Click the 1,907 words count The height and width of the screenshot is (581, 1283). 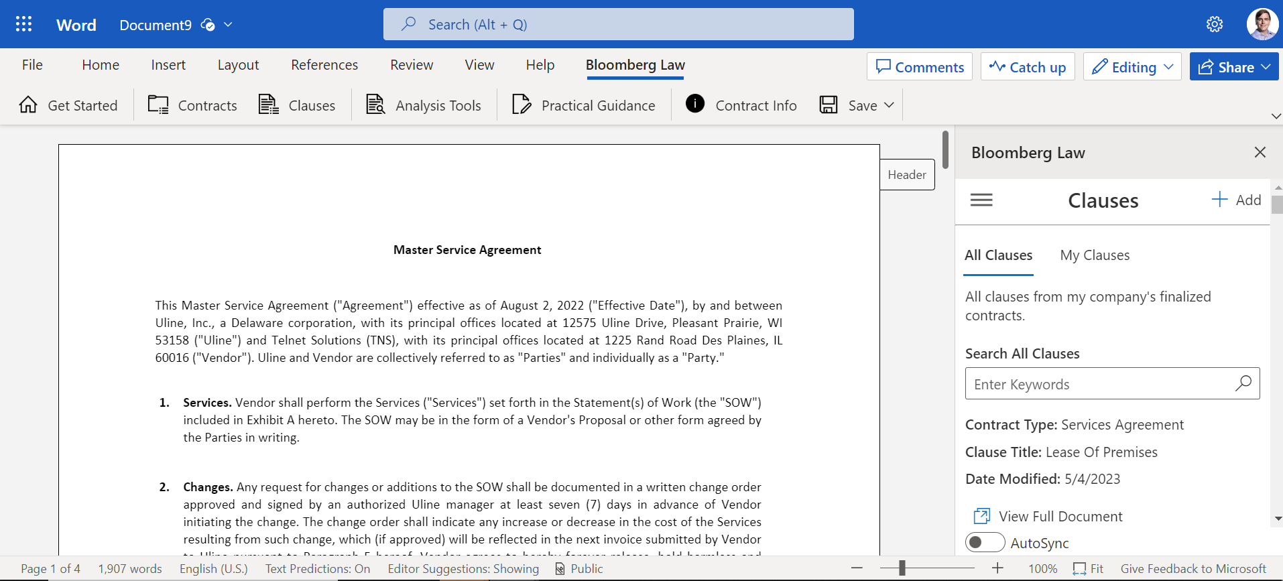point(130,568)
